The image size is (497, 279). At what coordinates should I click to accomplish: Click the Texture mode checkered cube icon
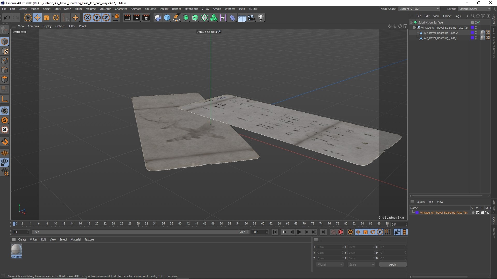pyautogui.click(x=5, y=51)
